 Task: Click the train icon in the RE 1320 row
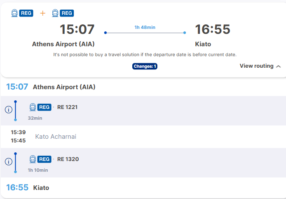(x=33, y=159)
